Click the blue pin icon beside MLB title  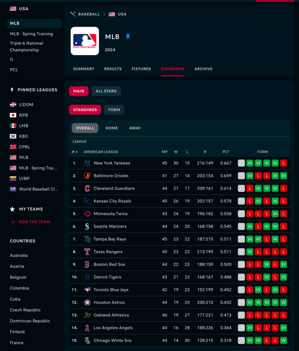pos(128,37)
